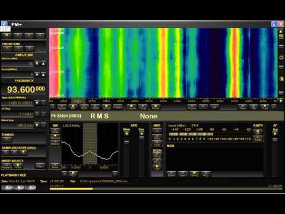Select the lit Wav input button

(x=18, y=166)
